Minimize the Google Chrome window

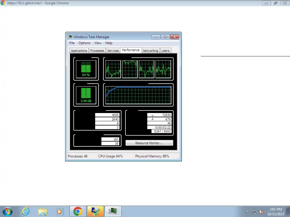(266, 3)
